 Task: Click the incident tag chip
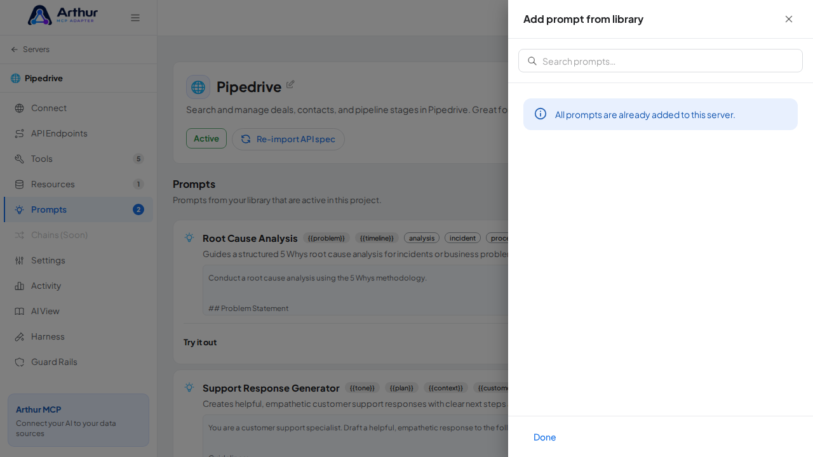pos(462,238)
